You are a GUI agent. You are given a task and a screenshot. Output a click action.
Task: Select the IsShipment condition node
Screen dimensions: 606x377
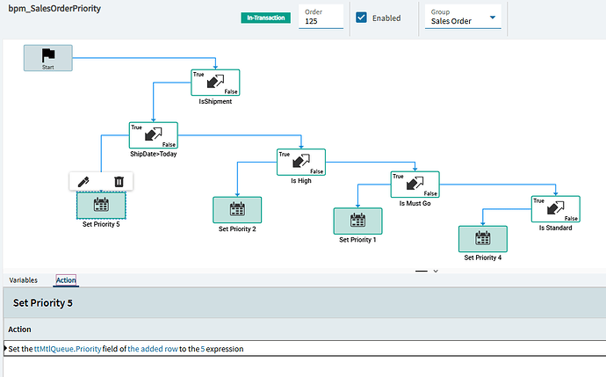tap(215, 83)
